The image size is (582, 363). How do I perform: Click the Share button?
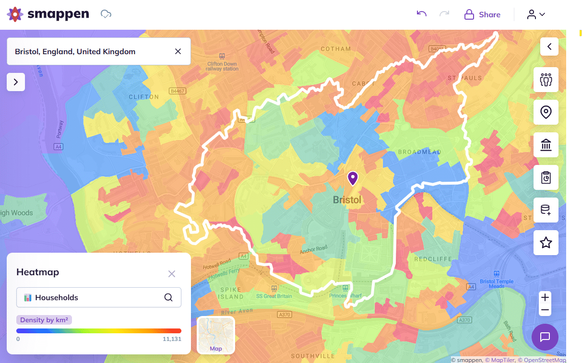482,14
